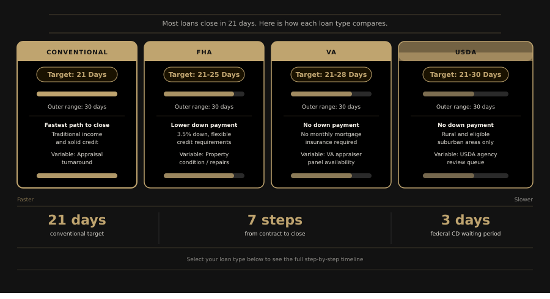Click the 'Lower down payment' heading
The width and height of the screenshot is (550, 299).
pos(204,125)
